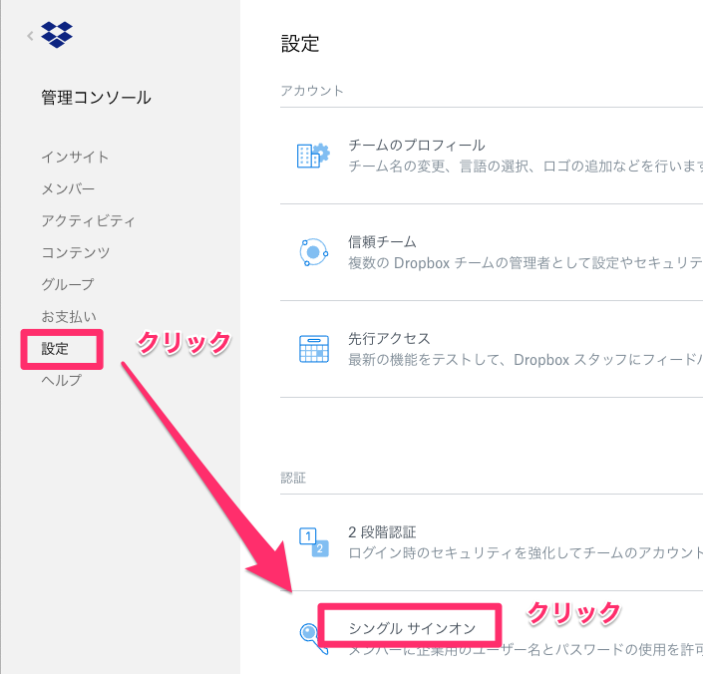This screenshot has height=674, width=703.
Task: Open 2 段階認証 setting
Action: [x=382, y=532]
